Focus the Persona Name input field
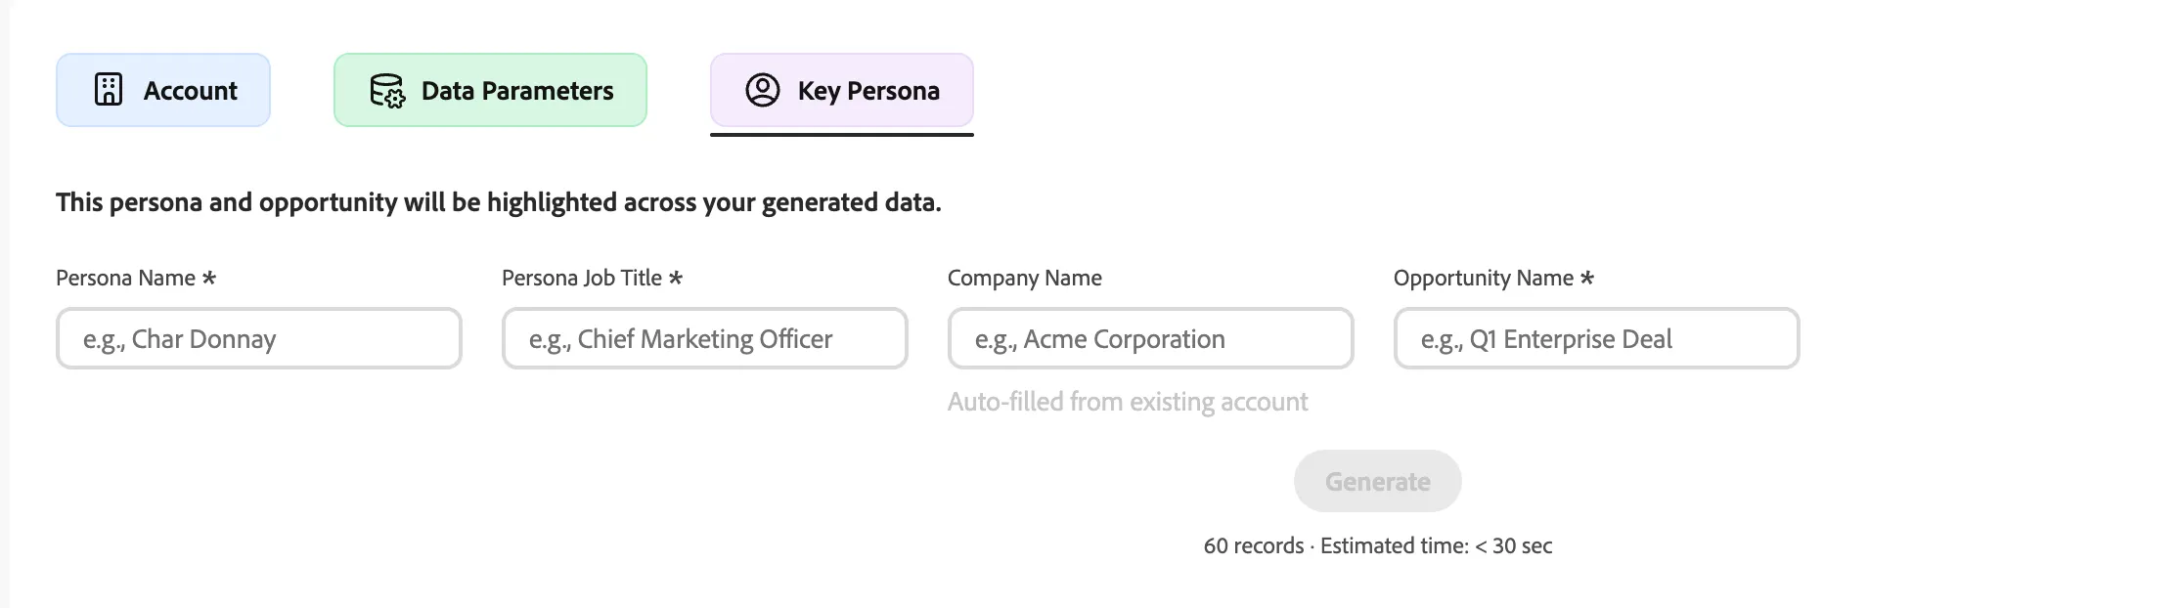This screenshot has width=2179, height=608. click(x=259, y=338)
